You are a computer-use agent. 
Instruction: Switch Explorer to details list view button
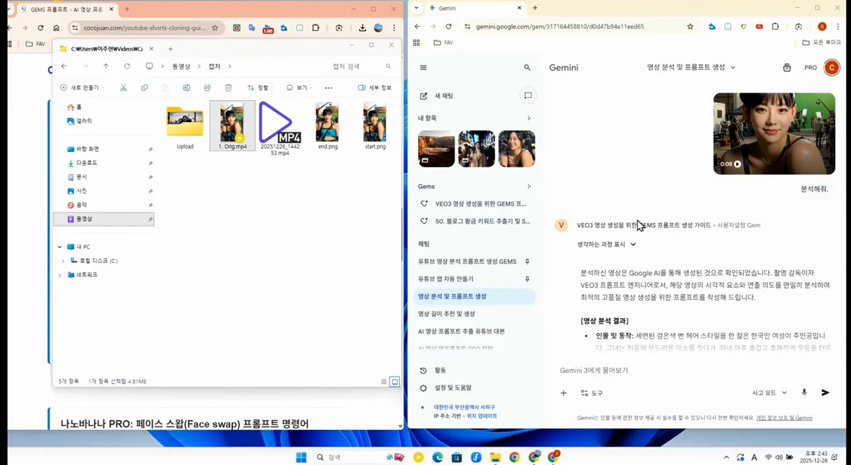[384, 382]
